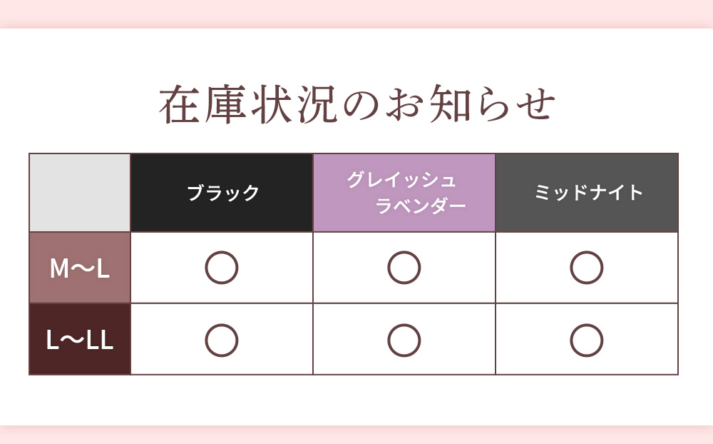Click the pink strip along the bottom
Viewport: 713px width, 444px height.
click(356, 434)
